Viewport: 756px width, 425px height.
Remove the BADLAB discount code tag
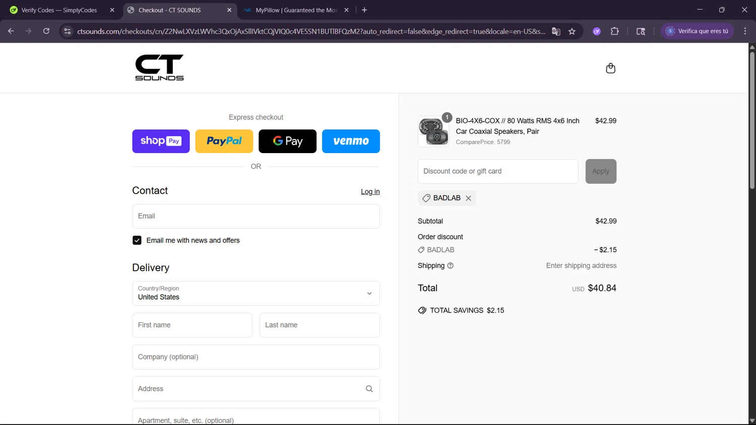click(x=468, y=198)
